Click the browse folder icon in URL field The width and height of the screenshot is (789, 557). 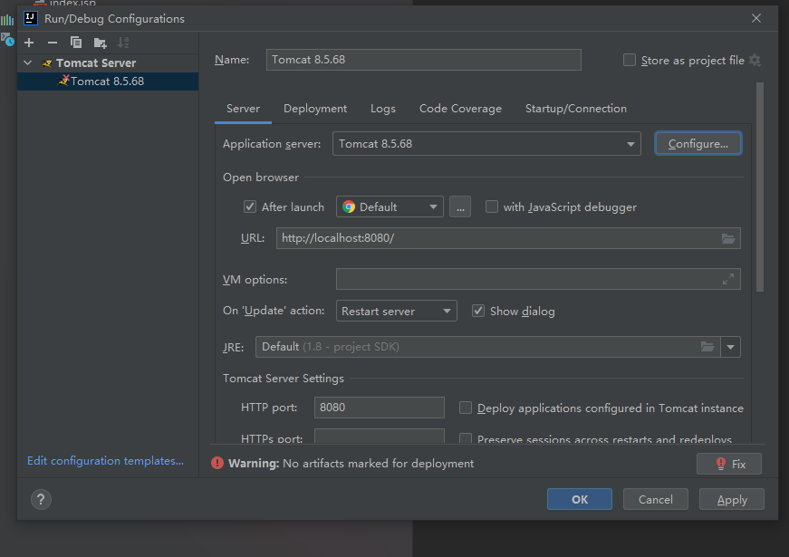point(728,238)
